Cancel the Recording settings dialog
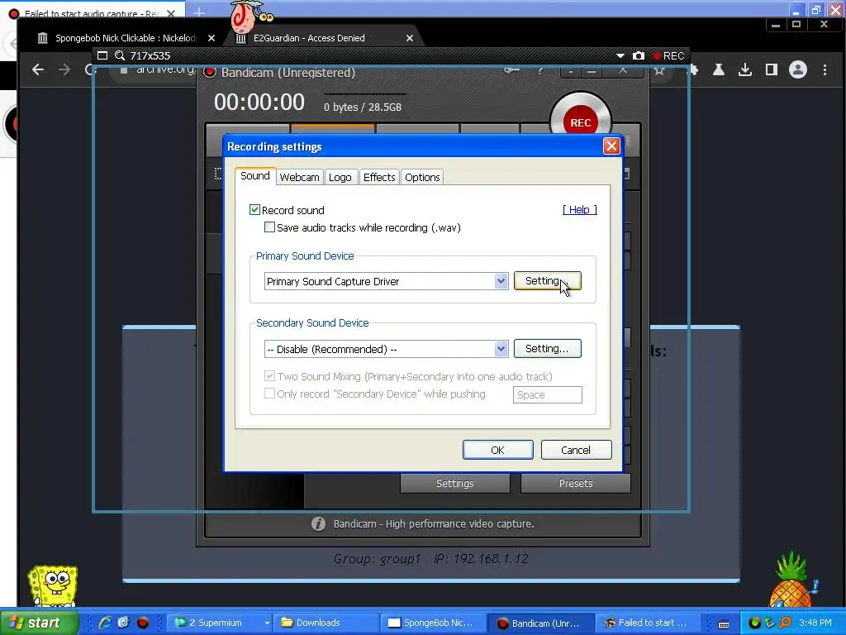This screenshot has width=846, height=635. (576, 450)
